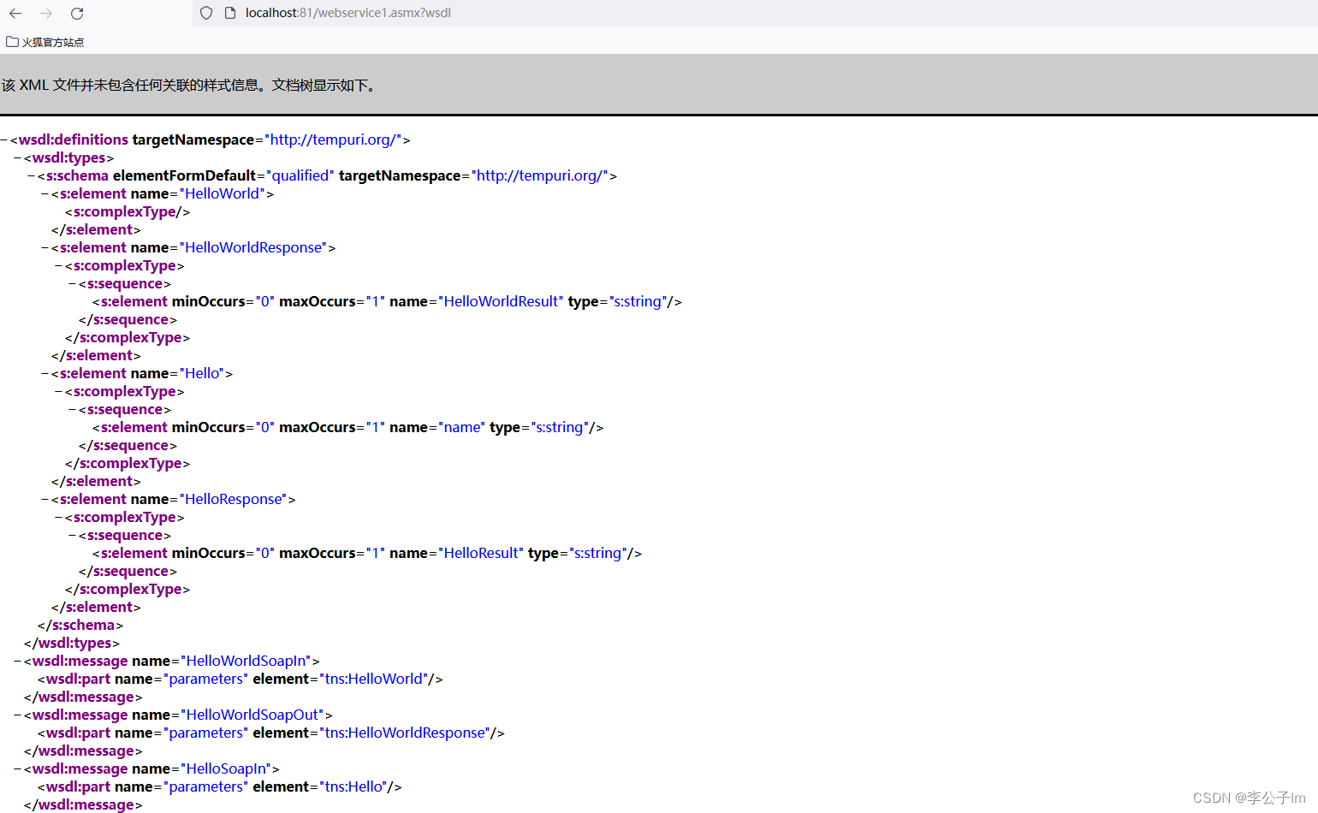Go forward using the browser forward arrow
This screenshot has height=813, width=1318.
[46, 13]
